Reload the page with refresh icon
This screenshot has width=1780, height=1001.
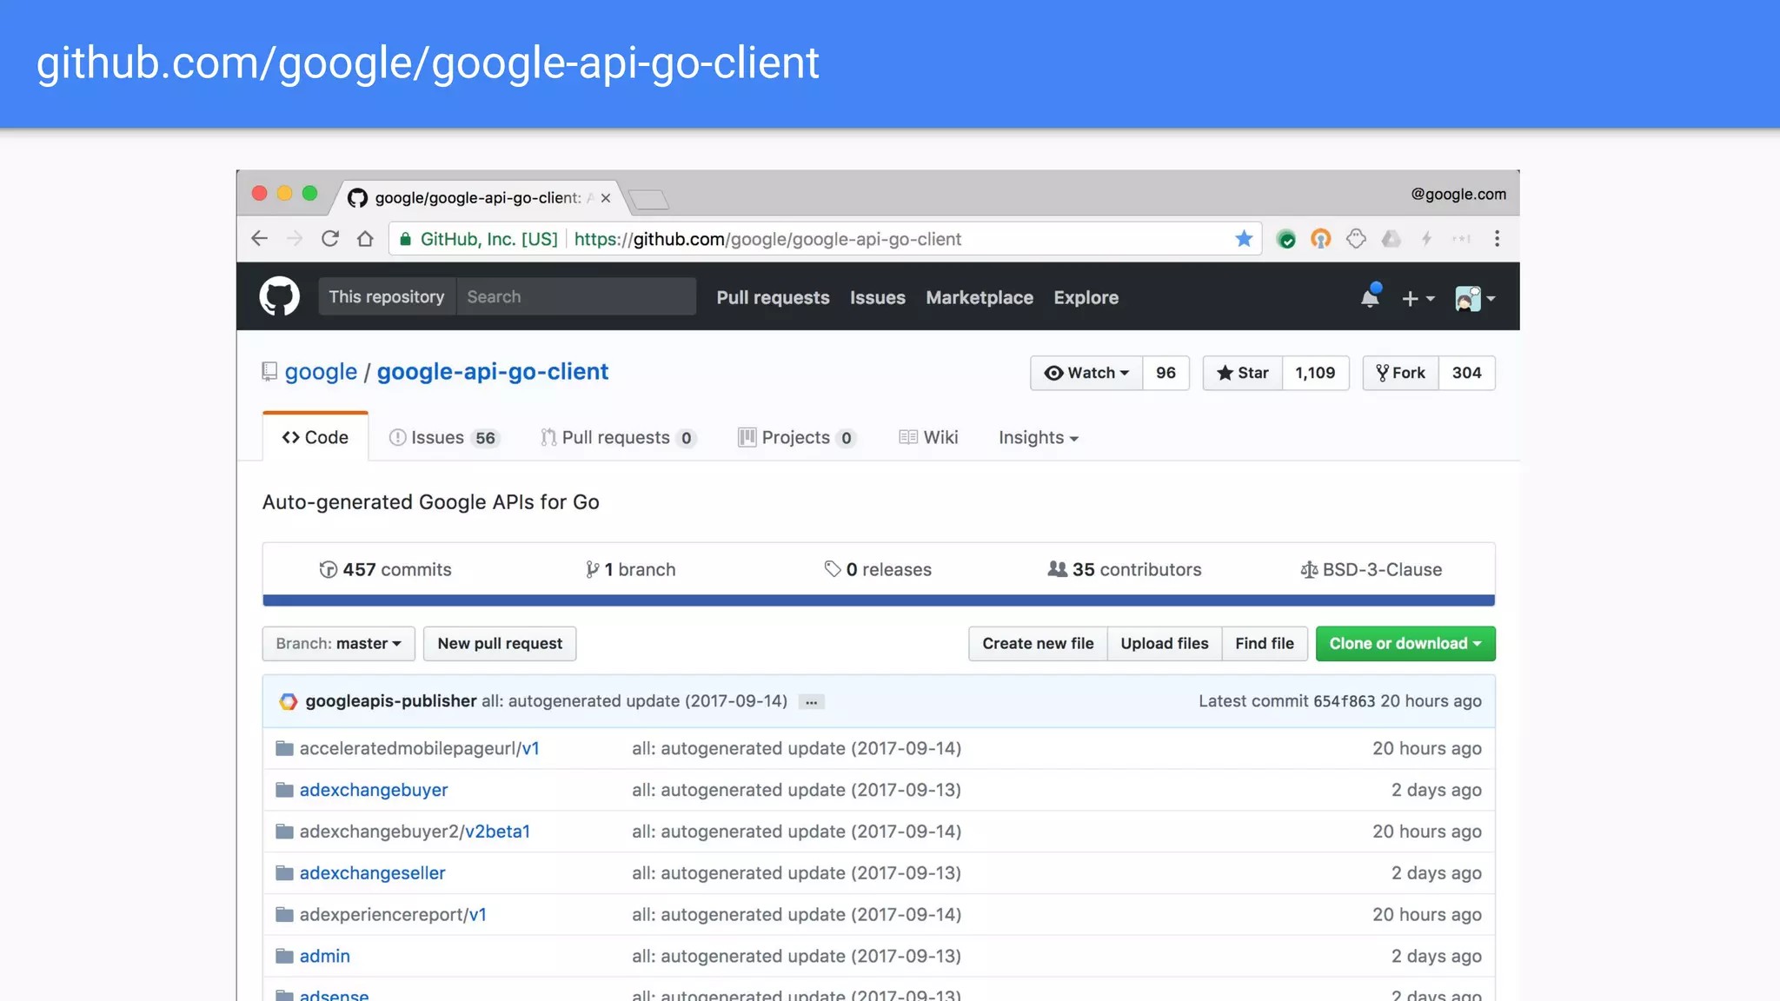point(330,239)
